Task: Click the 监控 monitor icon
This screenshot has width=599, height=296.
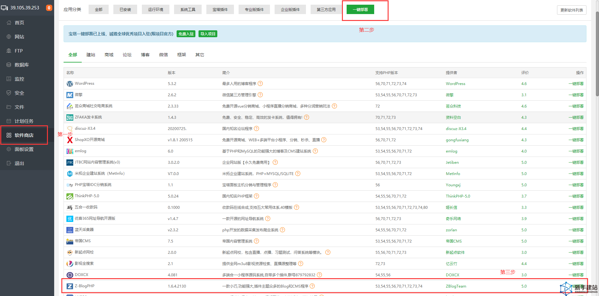Action: [x=9, y=79]
